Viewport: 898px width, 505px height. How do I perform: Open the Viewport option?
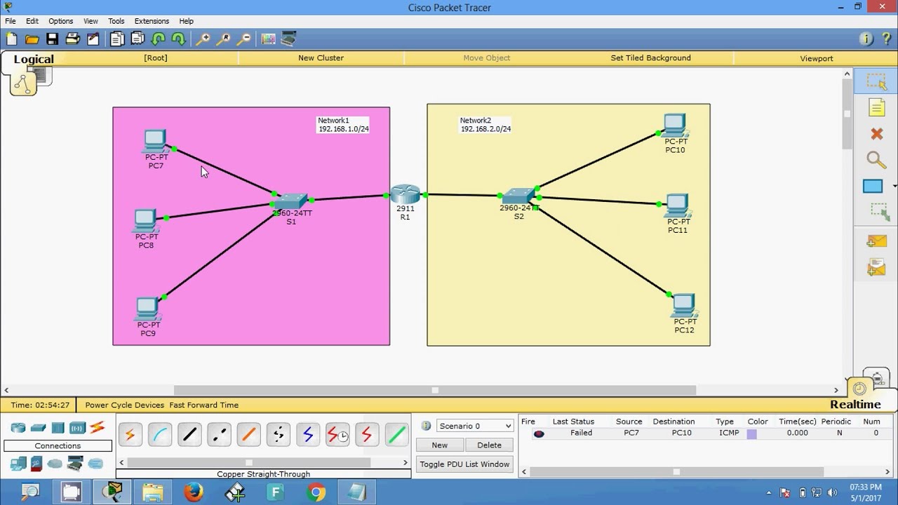click(817, 58)
